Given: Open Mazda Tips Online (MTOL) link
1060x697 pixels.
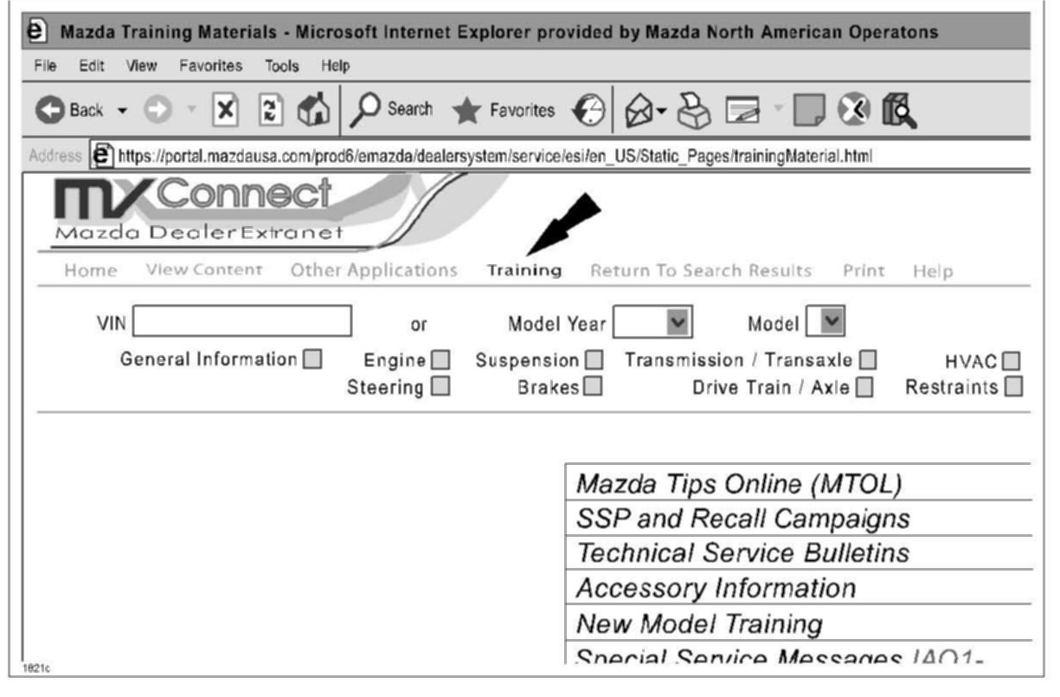Looking at the screenshot, I should [x=739, y=483].
